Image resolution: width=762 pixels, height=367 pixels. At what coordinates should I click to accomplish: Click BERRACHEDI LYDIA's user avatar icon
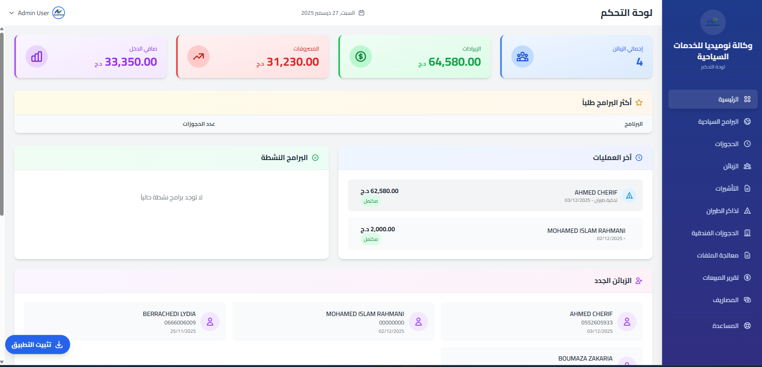pos(210,322)
